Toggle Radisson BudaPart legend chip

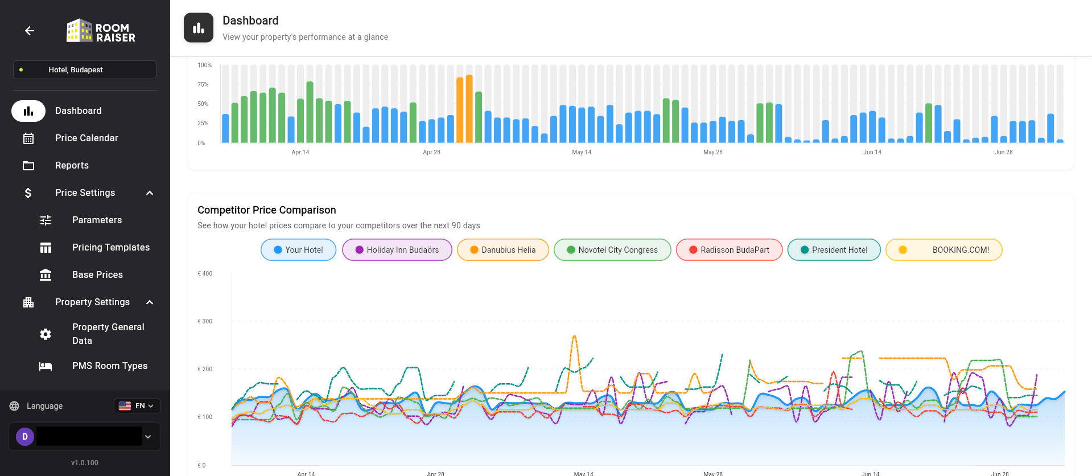pos(729,250)
